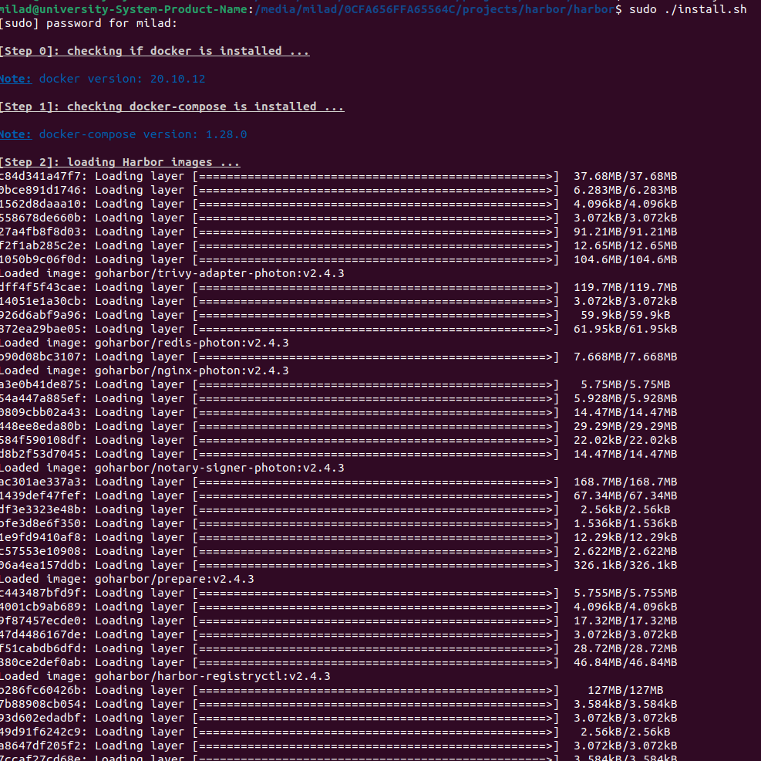761x761 pixels.
Task: Click 'Loaded image: goharbor/prepare:v2.4.3' line
Action: click(127, 580)
